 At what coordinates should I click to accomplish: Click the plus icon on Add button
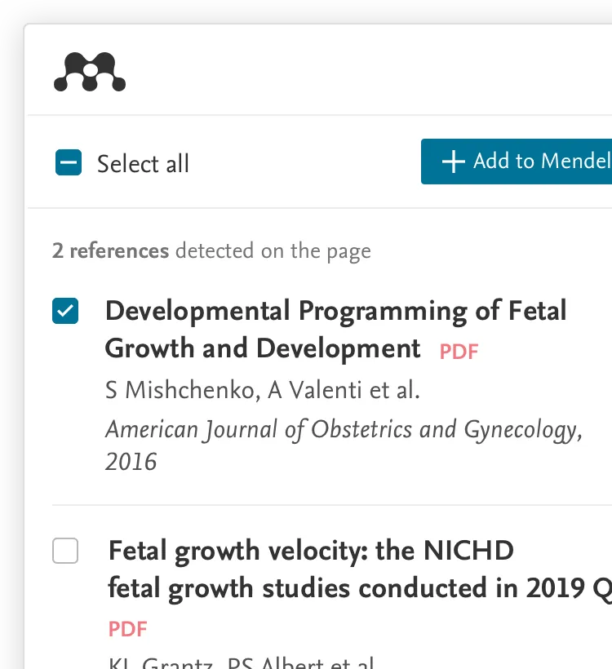[453, 162]
